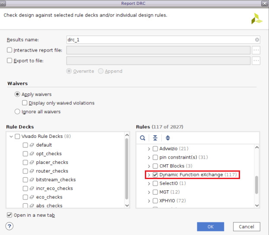269x235 pixels.
Task: Check the placer_checks checkbox
Action: point(25,163)
